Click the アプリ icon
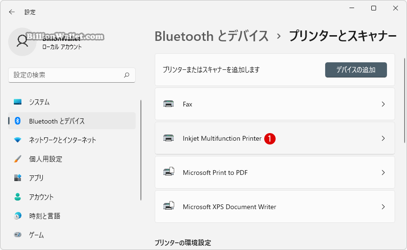407x250 pixels. point(18,178)
